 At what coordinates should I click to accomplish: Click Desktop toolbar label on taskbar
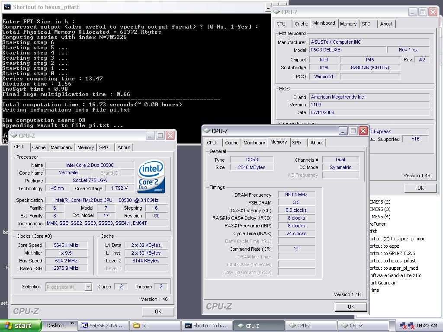pyautogui.click(x=56, y=326)
